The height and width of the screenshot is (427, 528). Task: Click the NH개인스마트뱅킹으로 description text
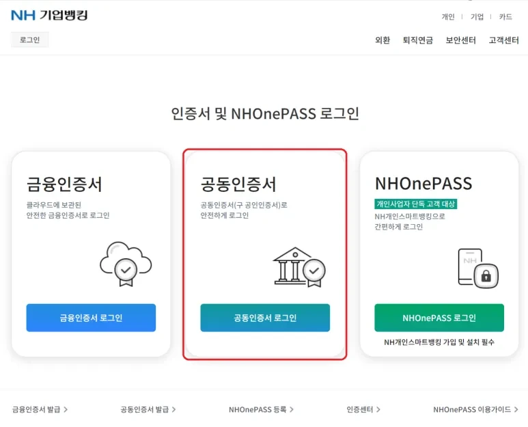410,216
